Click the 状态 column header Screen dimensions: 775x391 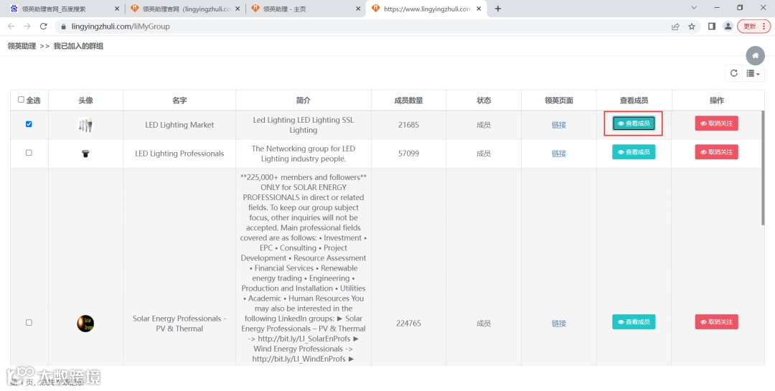coord(484,100)
